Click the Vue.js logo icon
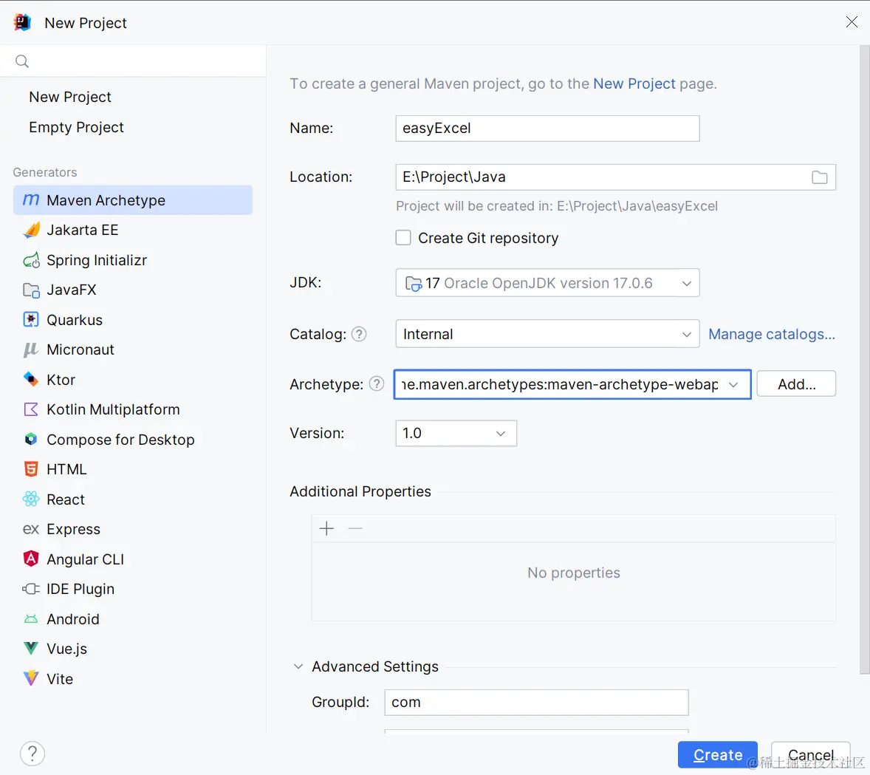The height and width of the screenshot is (775, 870). (31, 649)
